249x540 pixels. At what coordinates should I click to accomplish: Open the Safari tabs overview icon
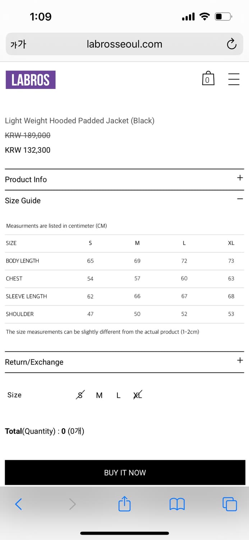tap(230, 504)
